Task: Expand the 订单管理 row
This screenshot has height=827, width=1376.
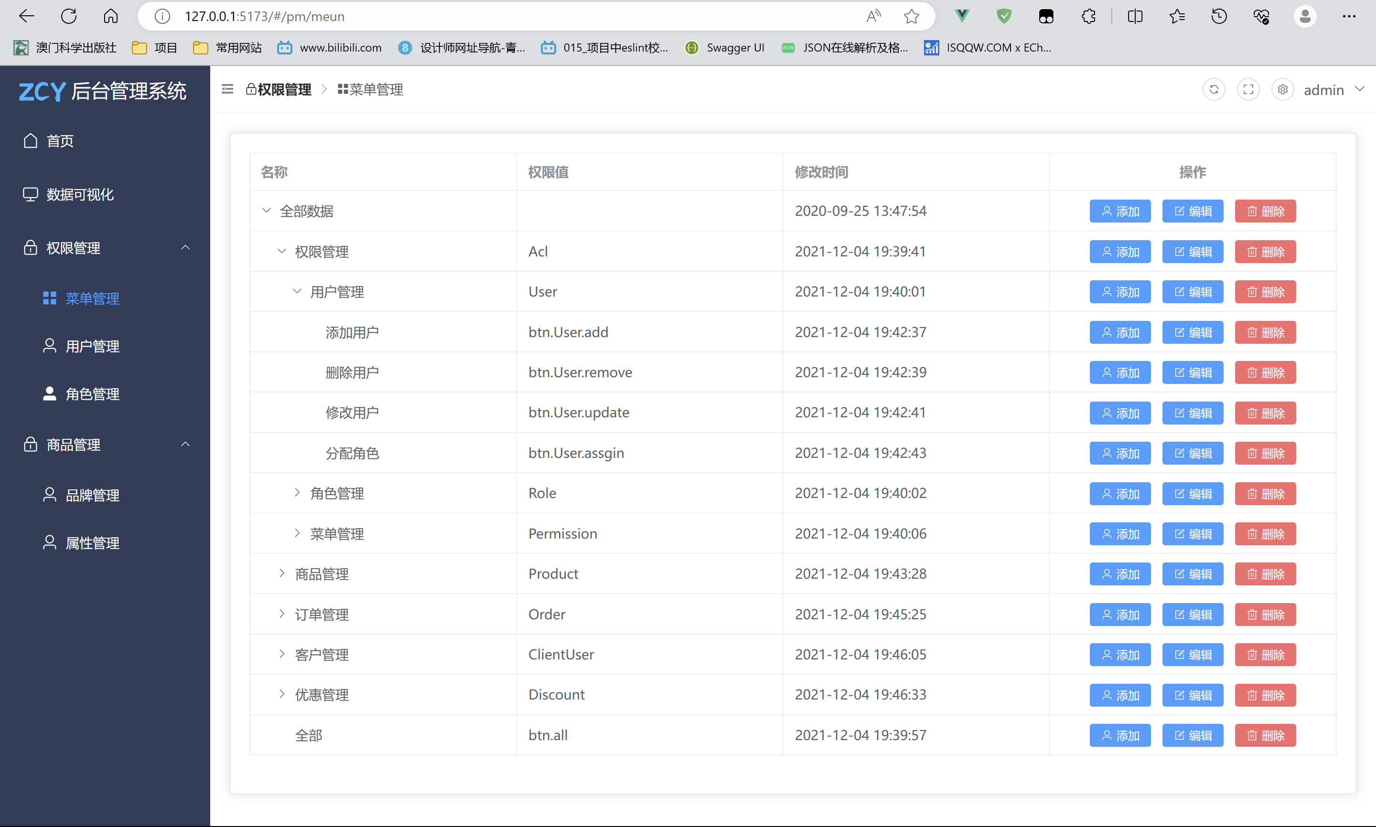Action: click(x=281, y=614)
